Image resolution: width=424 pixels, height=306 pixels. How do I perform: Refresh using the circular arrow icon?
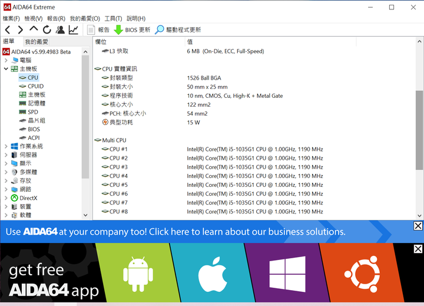pyautogui.click(x=47, y=29)
